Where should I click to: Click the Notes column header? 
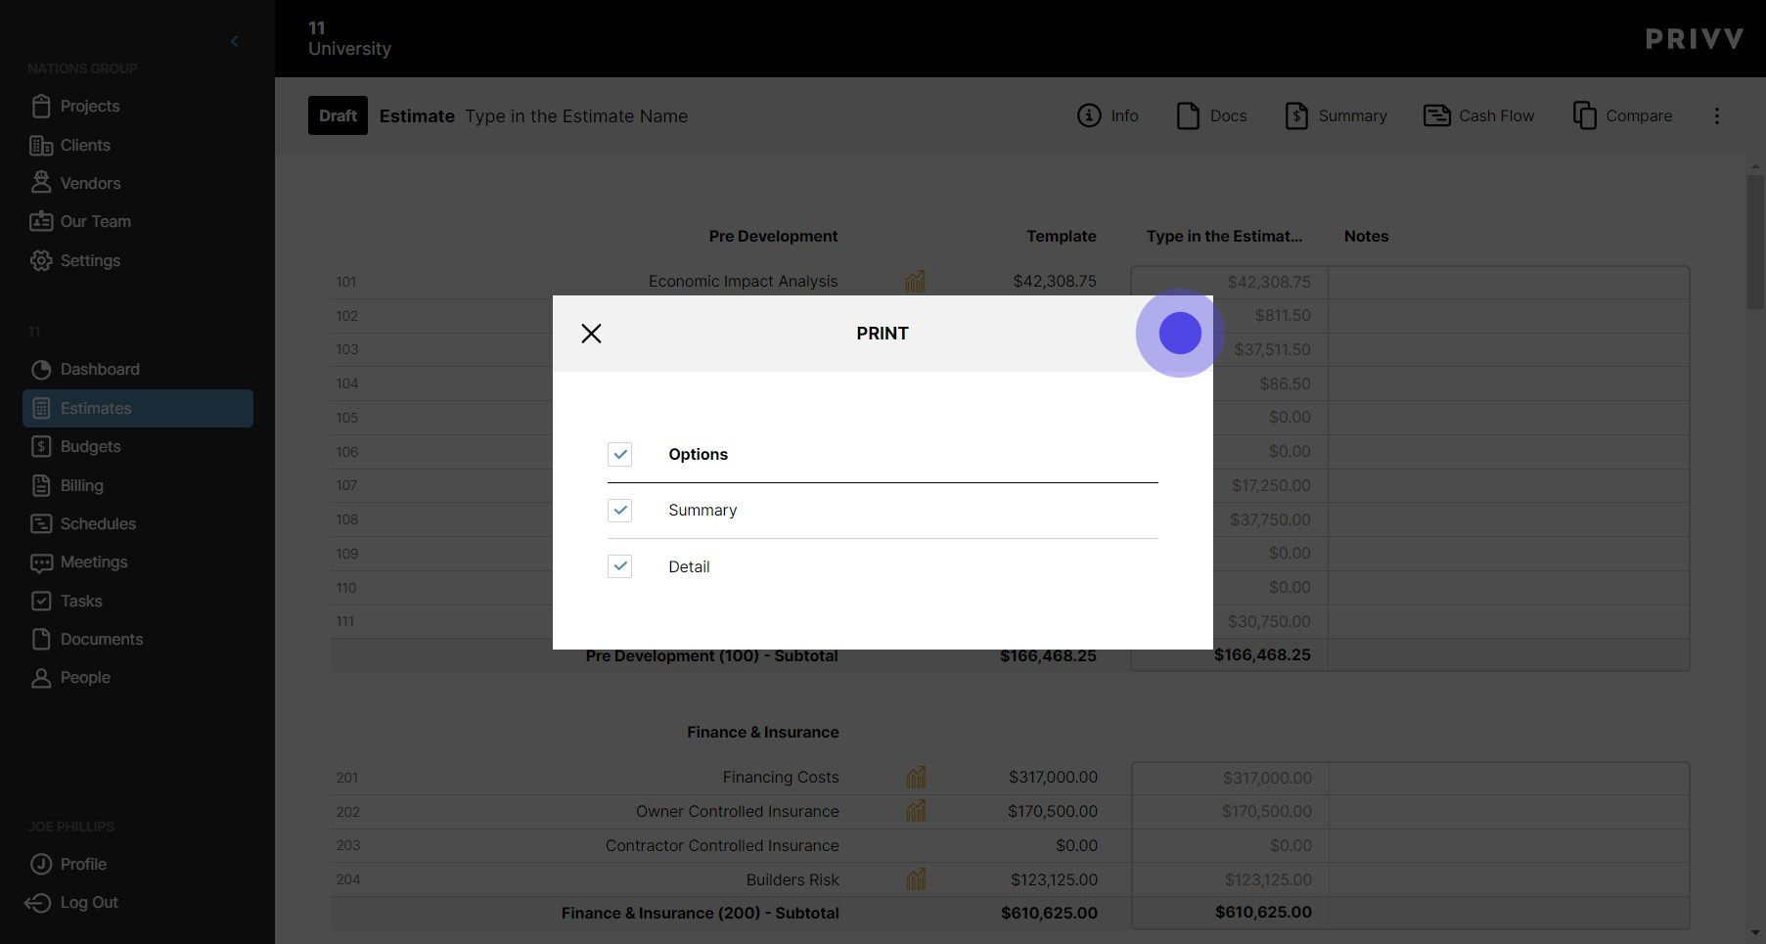point(1366,236)
